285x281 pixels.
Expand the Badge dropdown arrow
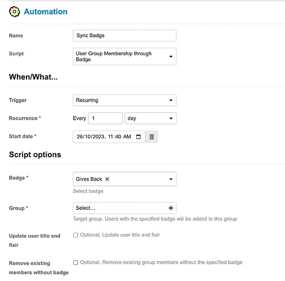pos(171,179)
